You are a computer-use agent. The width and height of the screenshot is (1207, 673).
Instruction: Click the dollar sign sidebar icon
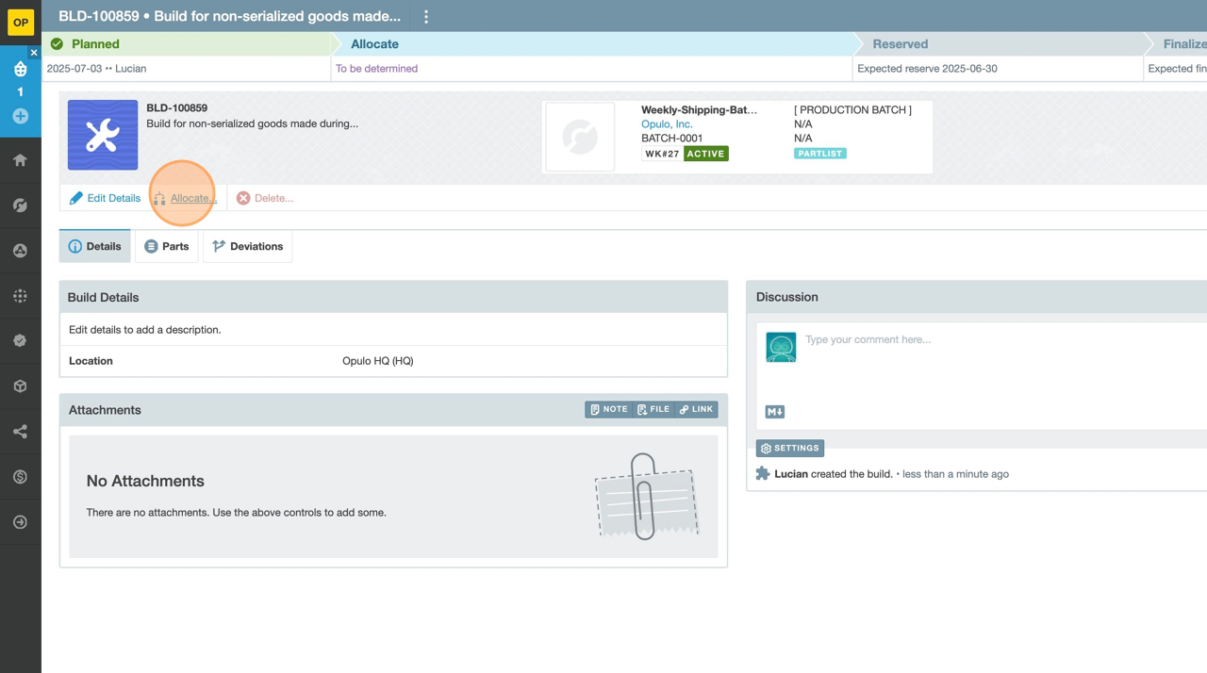20,477
